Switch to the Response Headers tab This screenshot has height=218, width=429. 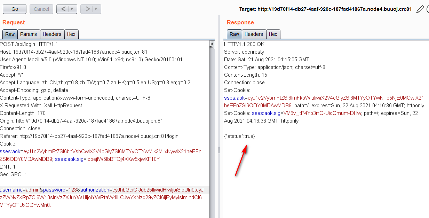(254, 34)
